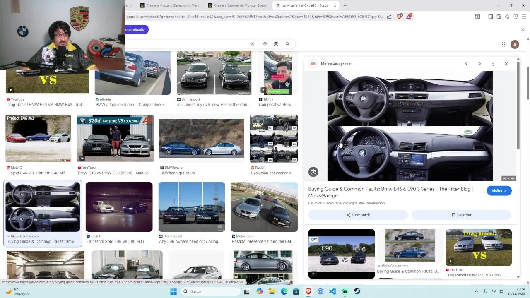Viewport: 530px width, 298px height.
Task: Open 320d E46 vs E90 video thumbnail
Action: coord(115,139)
